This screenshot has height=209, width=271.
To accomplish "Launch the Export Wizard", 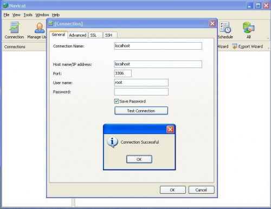I will (248, 46).
